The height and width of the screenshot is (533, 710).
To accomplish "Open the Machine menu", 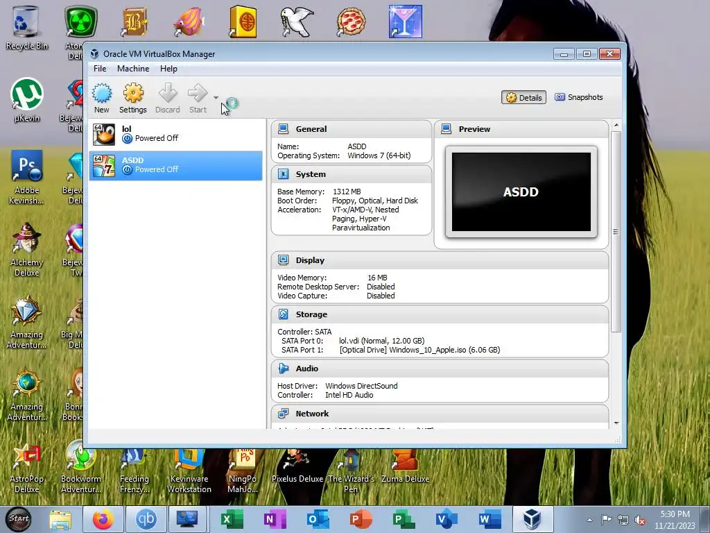I will click(x=133, y=69).
